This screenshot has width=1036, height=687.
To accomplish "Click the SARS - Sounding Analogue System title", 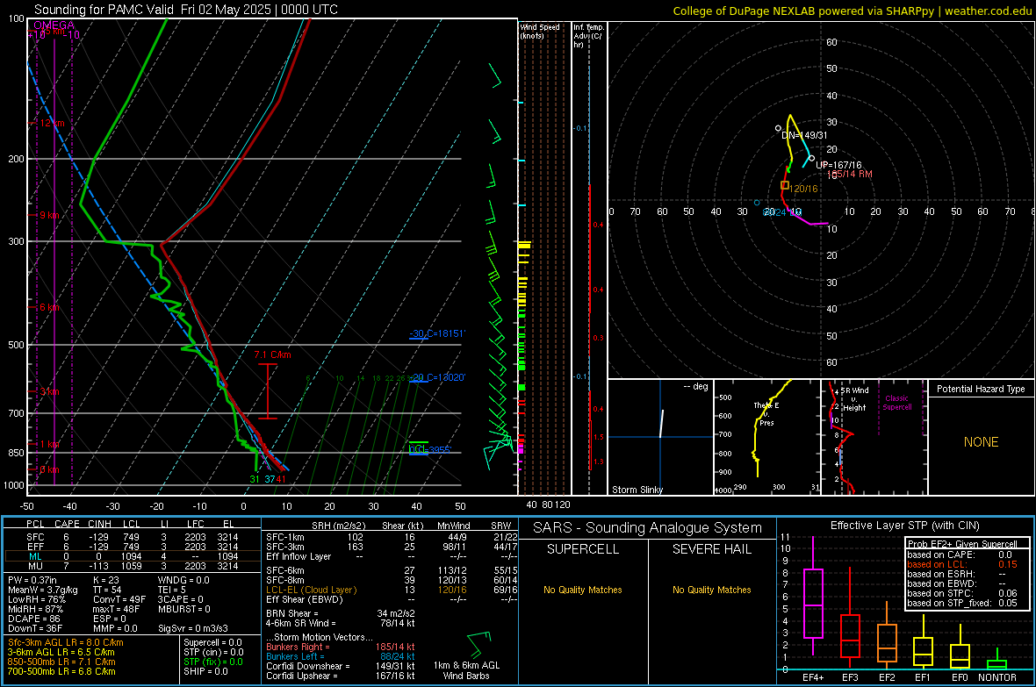I will pyautogui.click(x=648, y=528).
